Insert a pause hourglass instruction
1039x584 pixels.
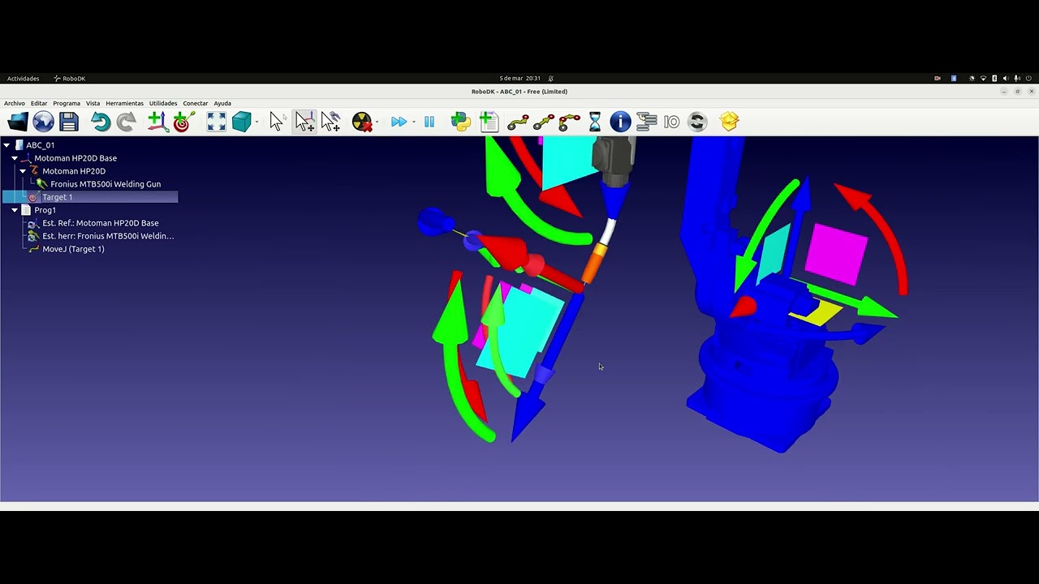click(x=595, y=122)
